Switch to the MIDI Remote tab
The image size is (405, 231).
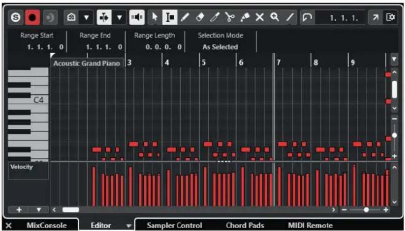310,225
